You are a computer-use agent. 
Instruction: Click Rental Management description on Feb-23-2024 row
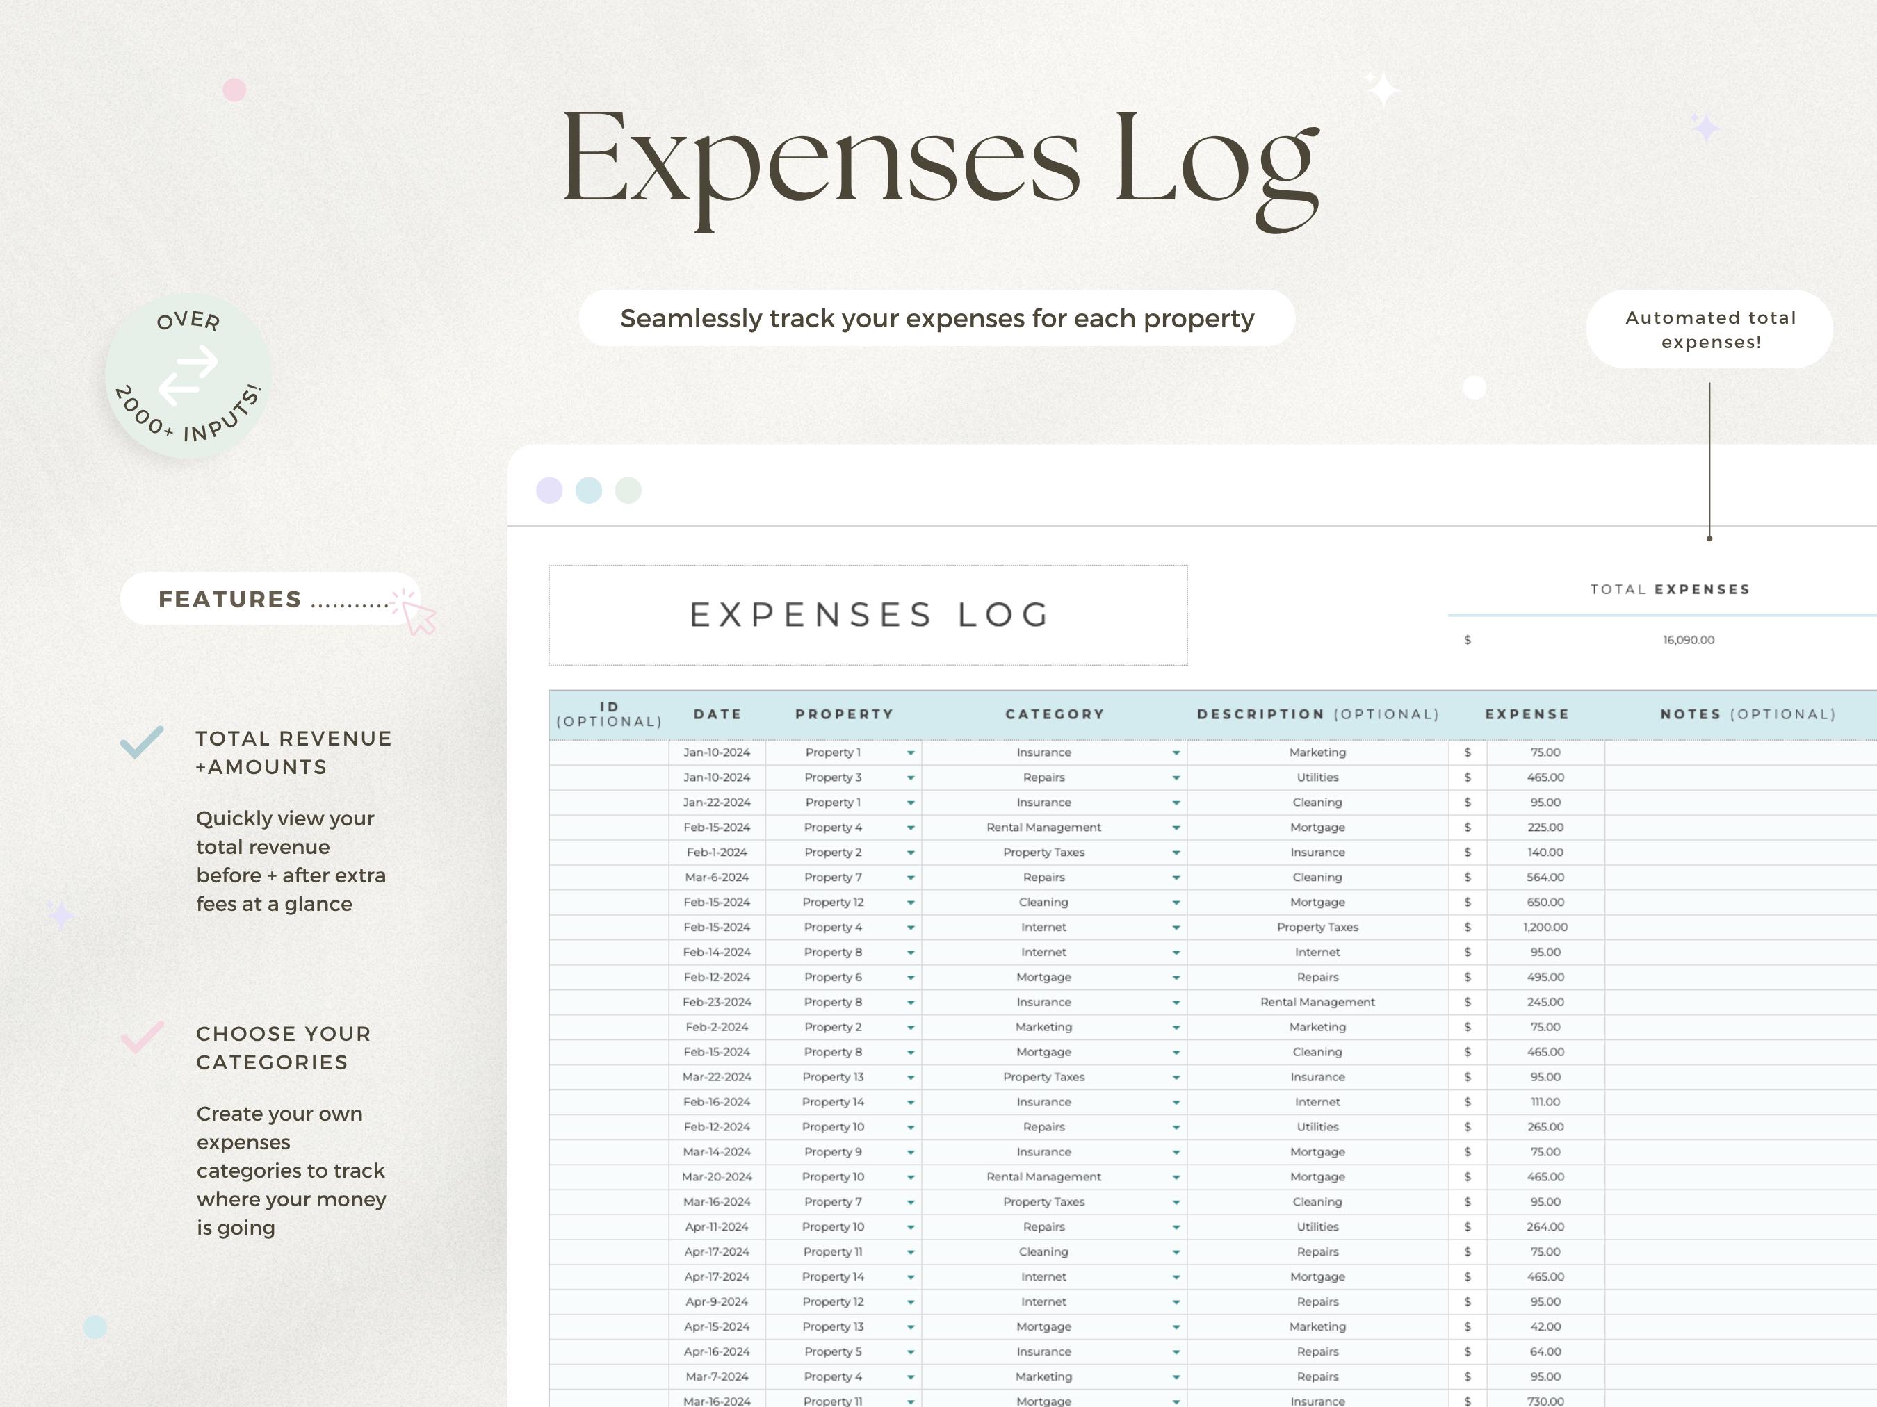(1318, 1003)
